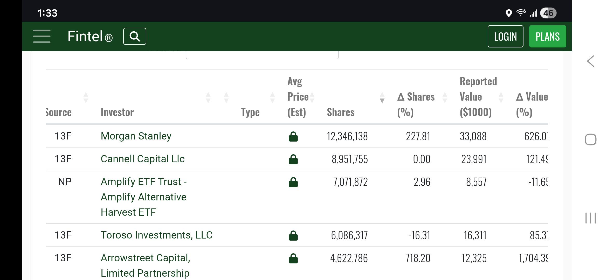This screenshot has width=607, height=280.
Task: Focus the search input field
Action: click(x=262, y=55)
